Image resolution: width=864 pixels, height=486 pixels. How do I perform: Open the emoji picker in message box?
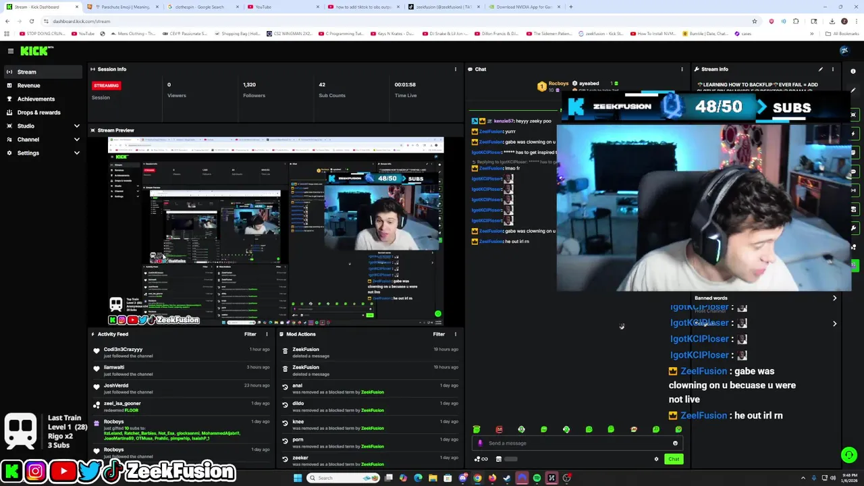coord(675,443)
